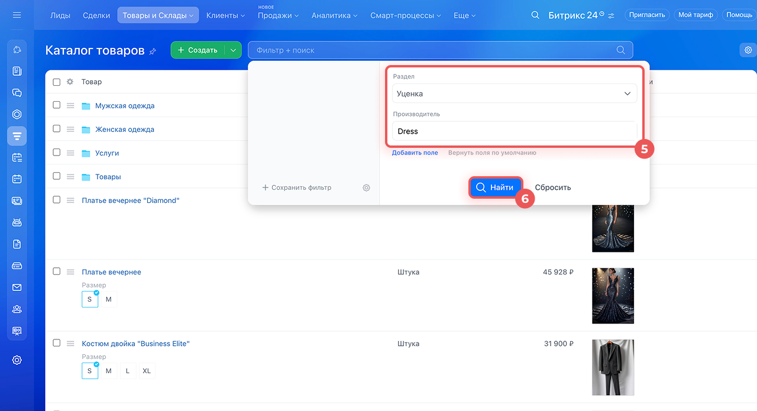
Task: Open the arrow dropdown beside Создать button
Action: (233, 50)
